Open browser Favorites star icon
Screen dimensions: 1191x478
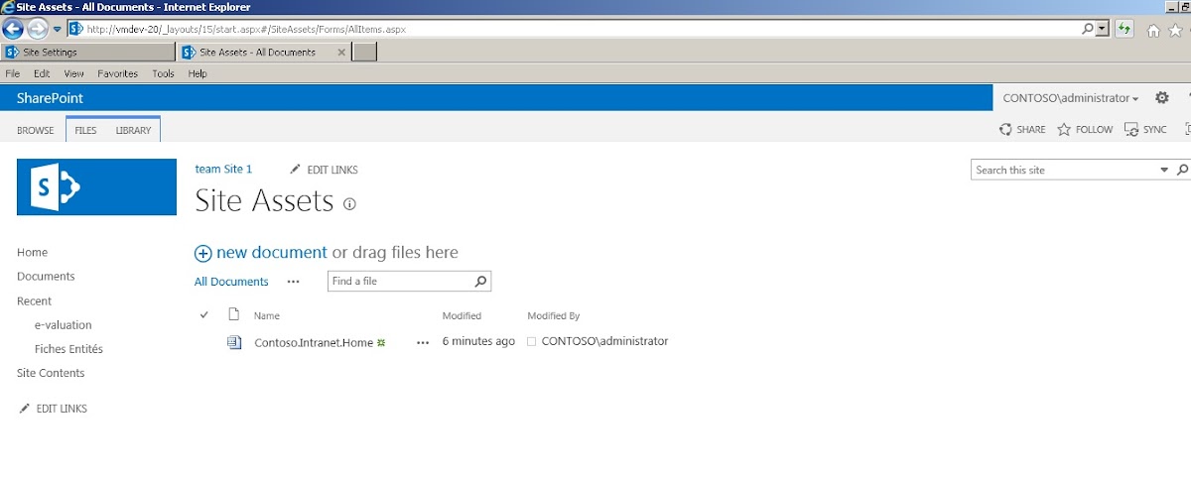[1175, 31]
